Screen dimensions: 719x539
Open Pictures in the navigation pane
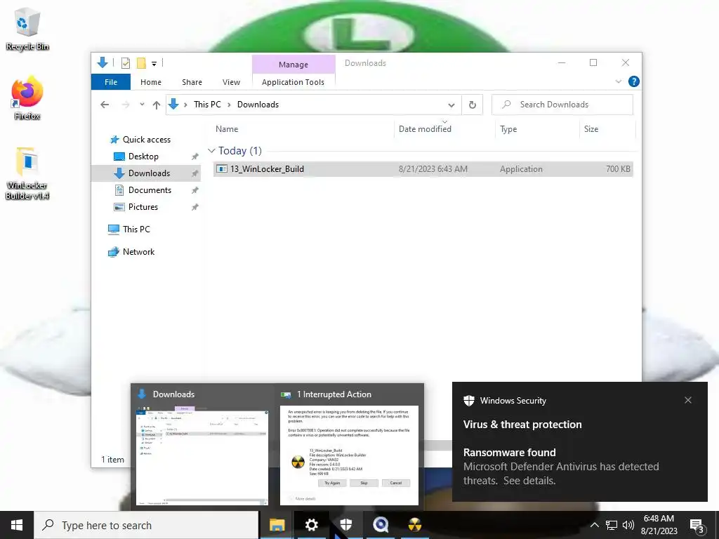point(143,207)
